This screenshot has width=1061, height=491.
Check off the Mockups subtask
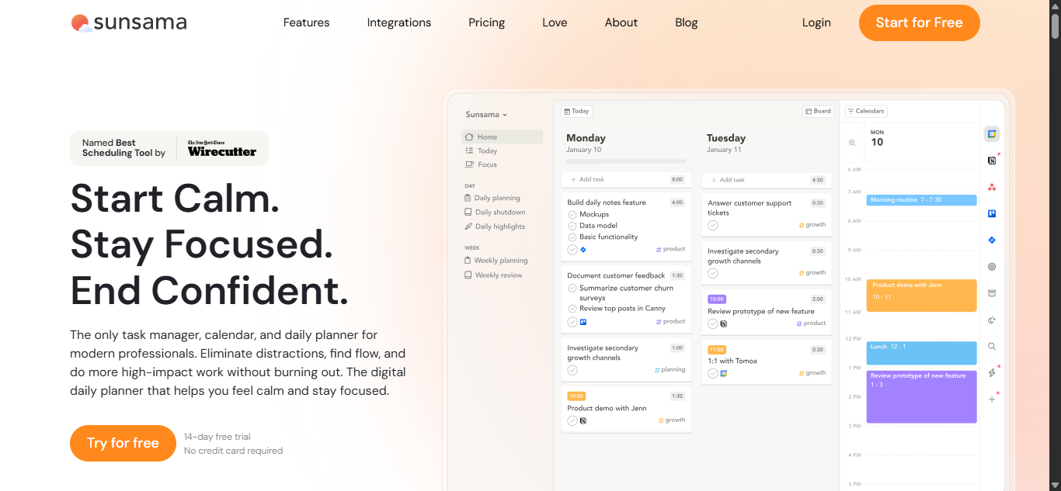(x=572, y=215)
